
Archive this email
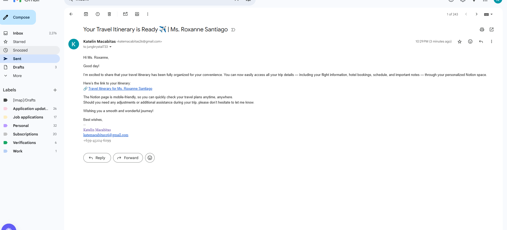click(86, 14)
